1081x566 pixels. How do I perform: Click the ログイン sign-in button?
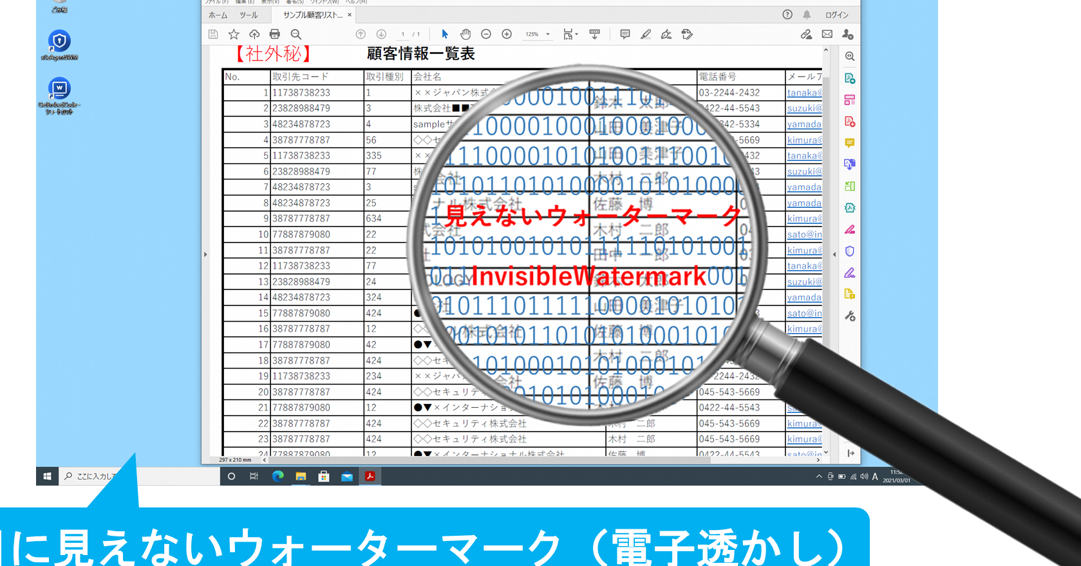click(x=837, y=15)
